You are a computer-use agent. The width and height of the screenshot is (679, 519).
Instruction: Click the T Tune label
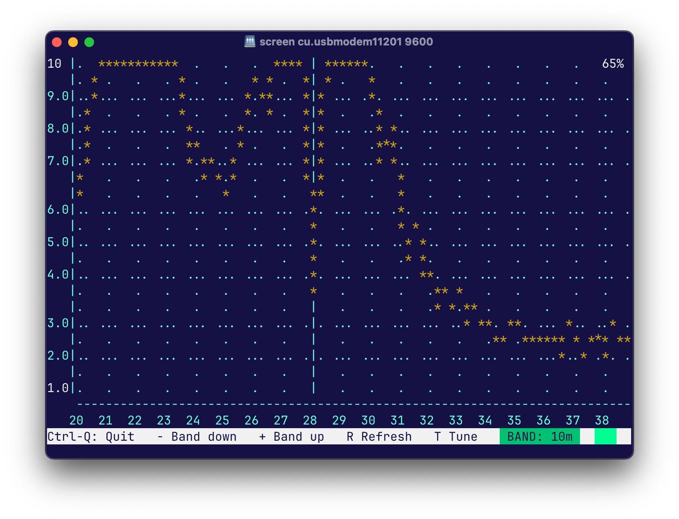[x=456, y=437]
